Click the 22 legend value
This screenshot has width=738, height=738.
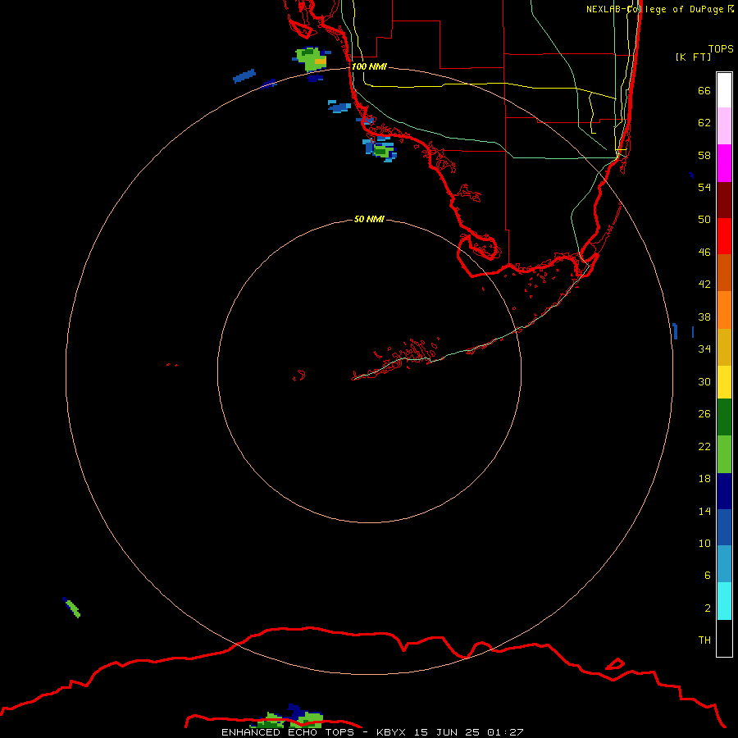click(704, 446)
